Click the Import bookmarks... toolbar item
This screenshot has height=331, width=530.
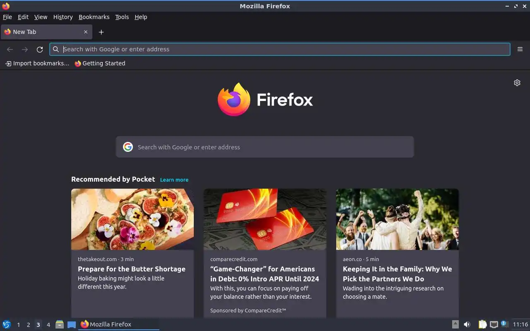(x=37, y=63)
